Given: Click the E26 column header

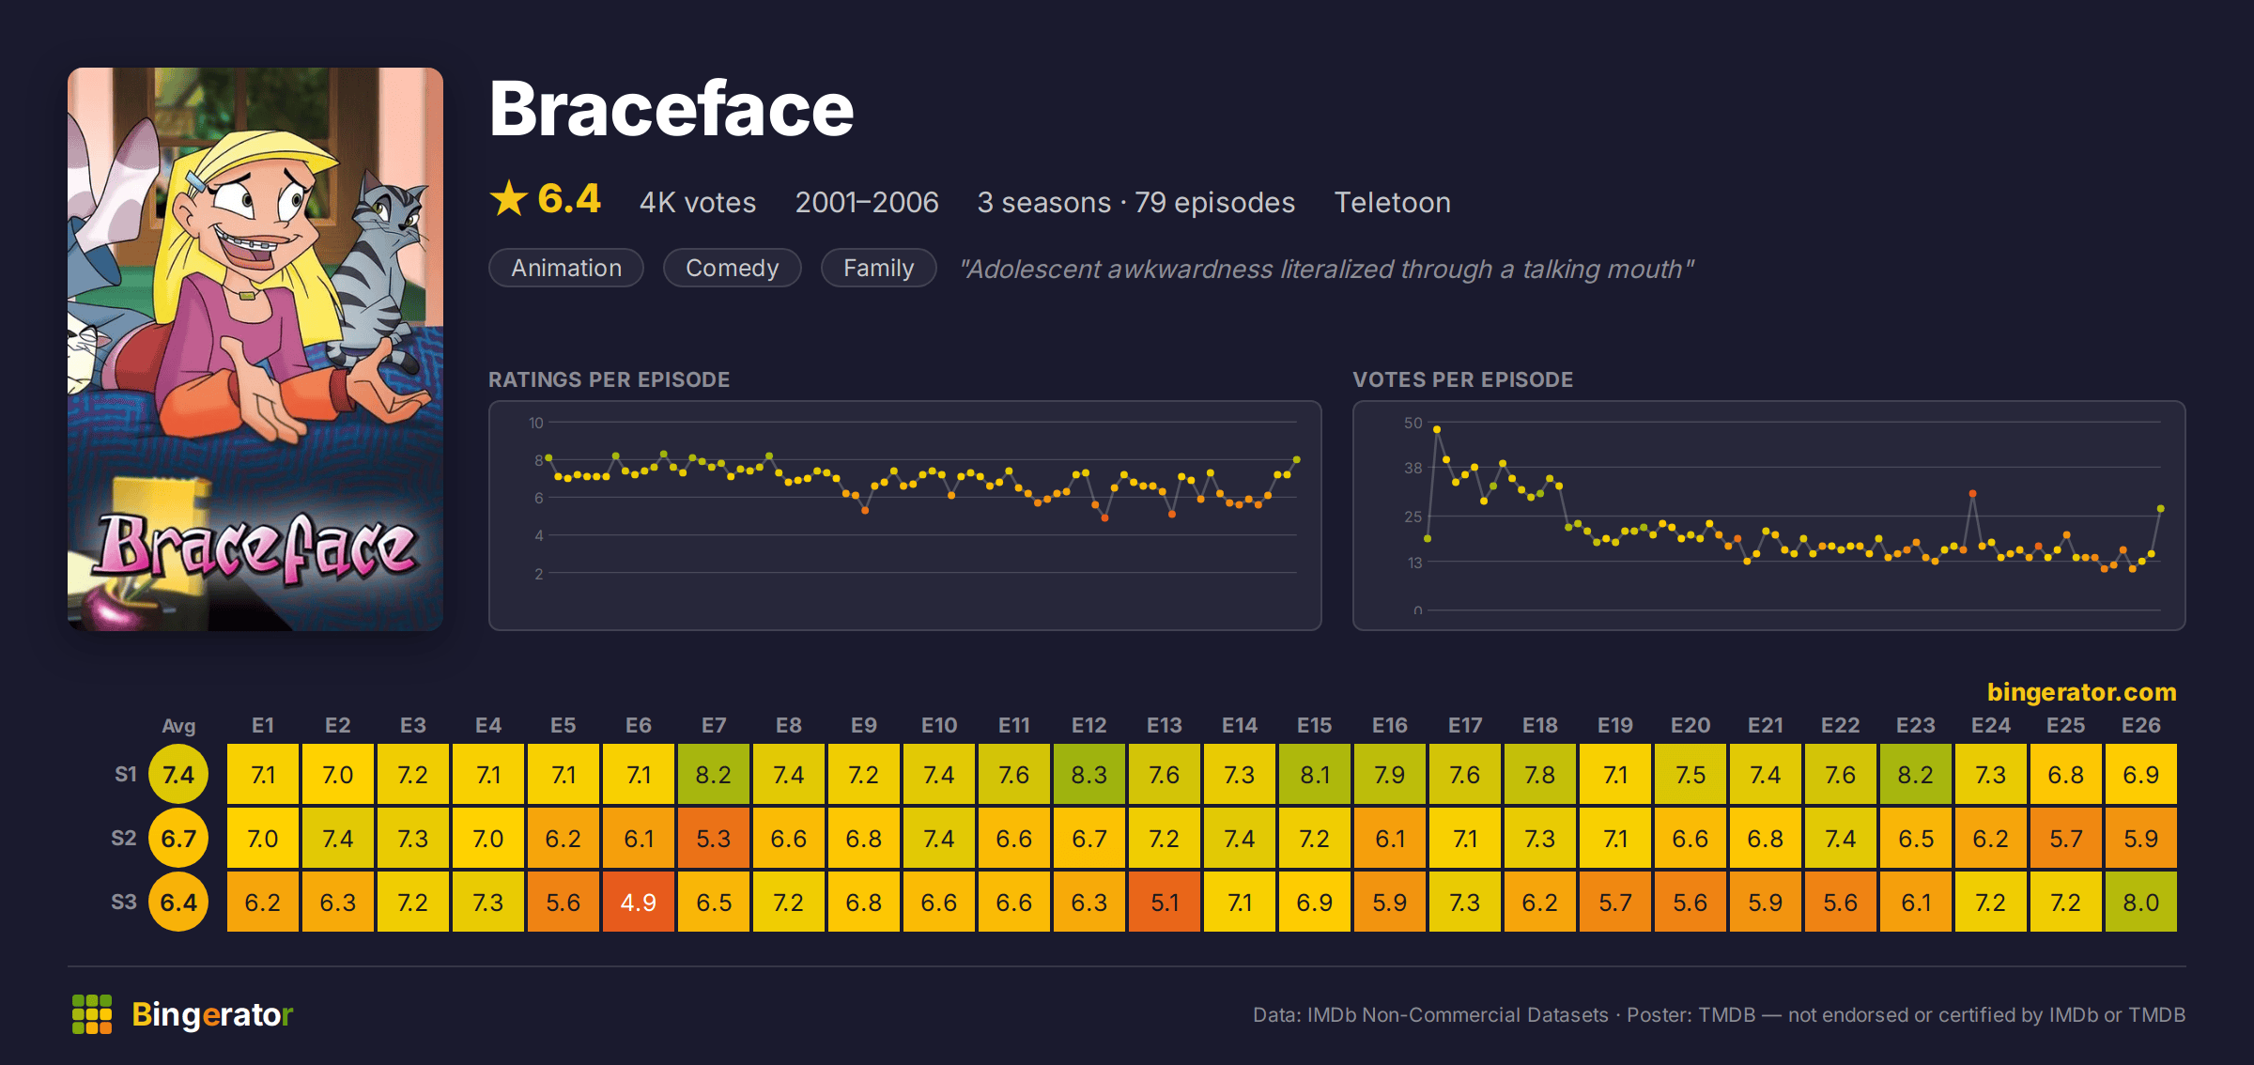Looking at the screenshot, I should [2141, 725].
